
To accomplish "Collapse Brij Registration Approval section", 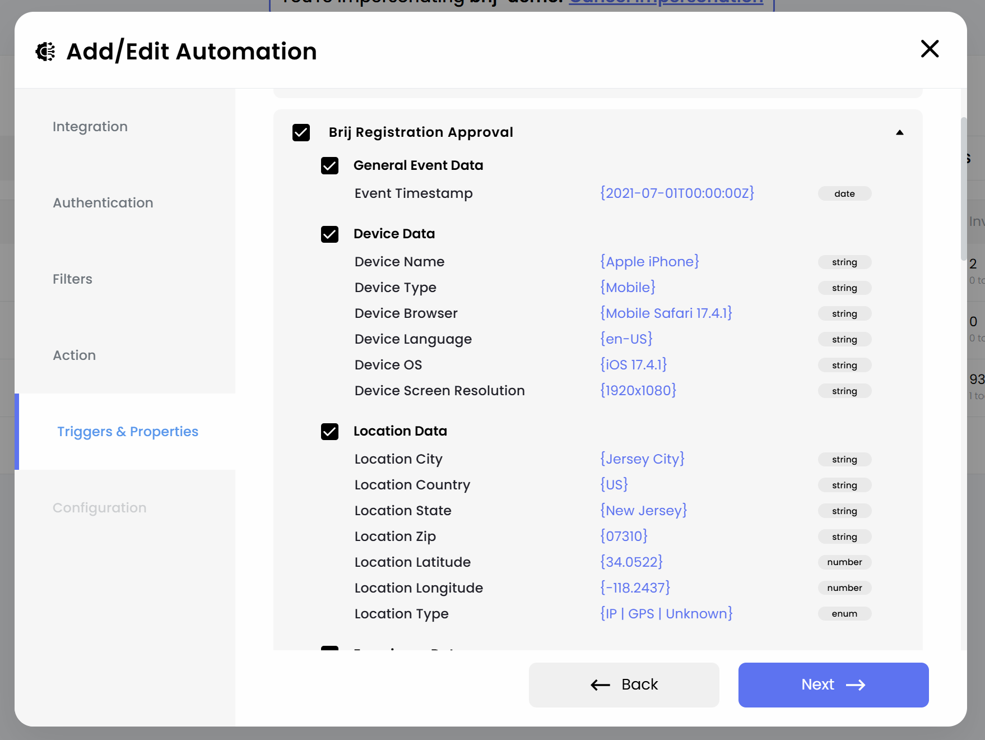I will click(x=899, y=132).
